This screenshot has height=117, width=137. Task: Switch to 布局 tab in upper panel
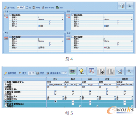coord(36,8)
